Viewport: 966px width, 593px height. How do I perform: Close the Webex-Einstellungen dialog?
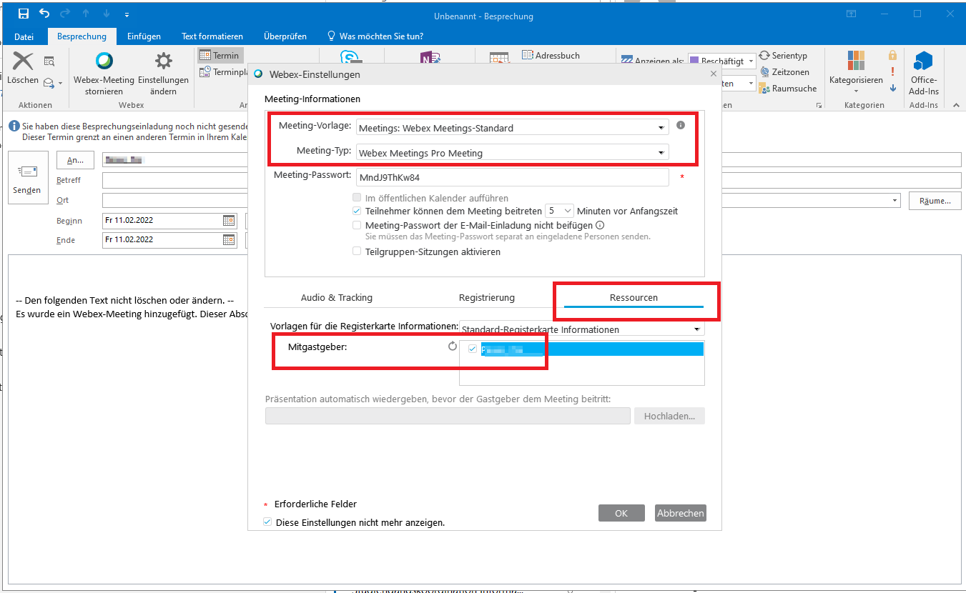(x=713, y=74)
